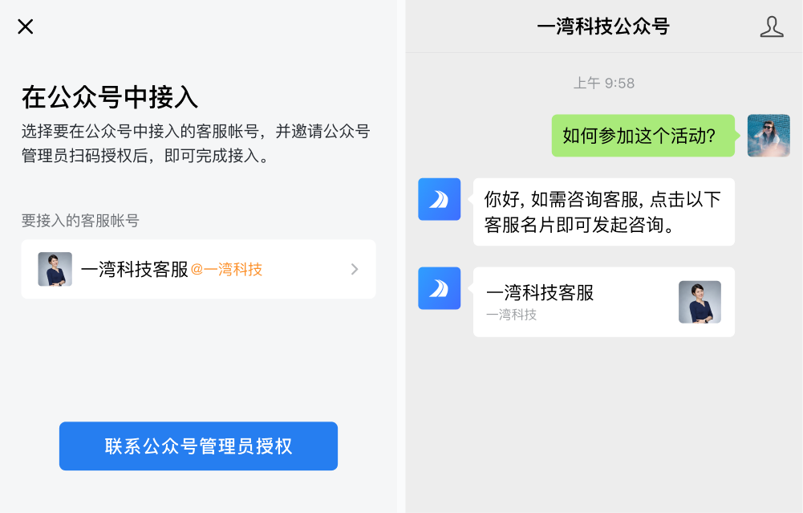Screen dimensions: 803x513
Task: Click the user avatar beside the green bubble
Action: point(769,135)
